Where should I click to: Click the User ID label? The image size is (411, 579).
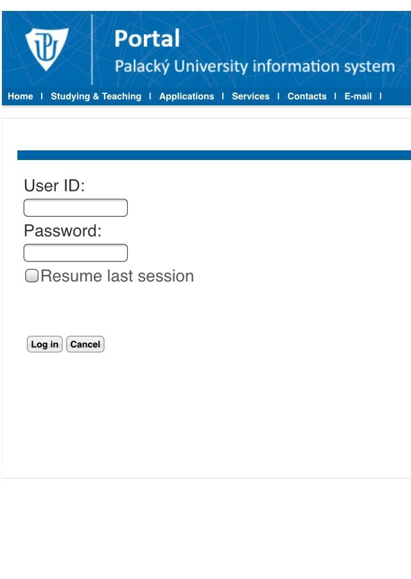[x=54, y=186]
